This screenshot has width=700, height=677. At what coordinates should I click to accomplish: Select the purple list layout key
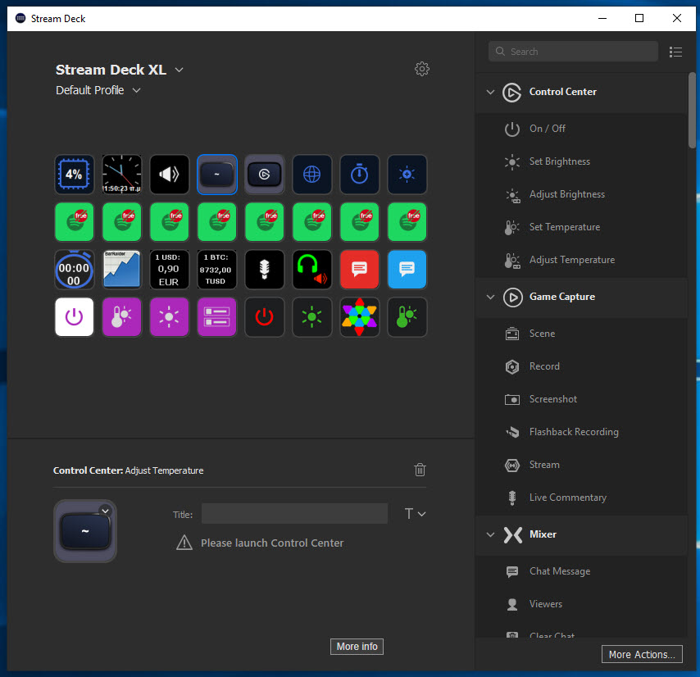(x=217, y=317)
